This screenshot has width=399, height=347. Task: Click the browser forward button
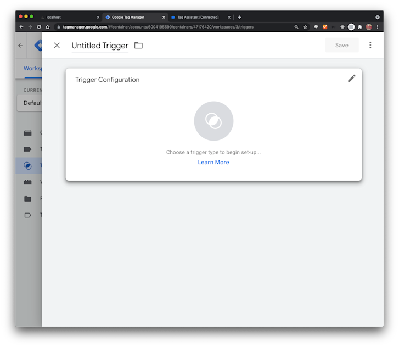30,27
